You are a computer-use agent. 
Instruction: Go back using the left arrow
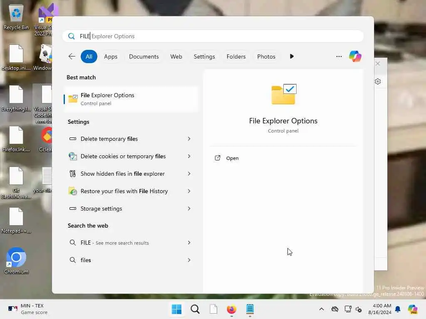(x=72, y=56)
